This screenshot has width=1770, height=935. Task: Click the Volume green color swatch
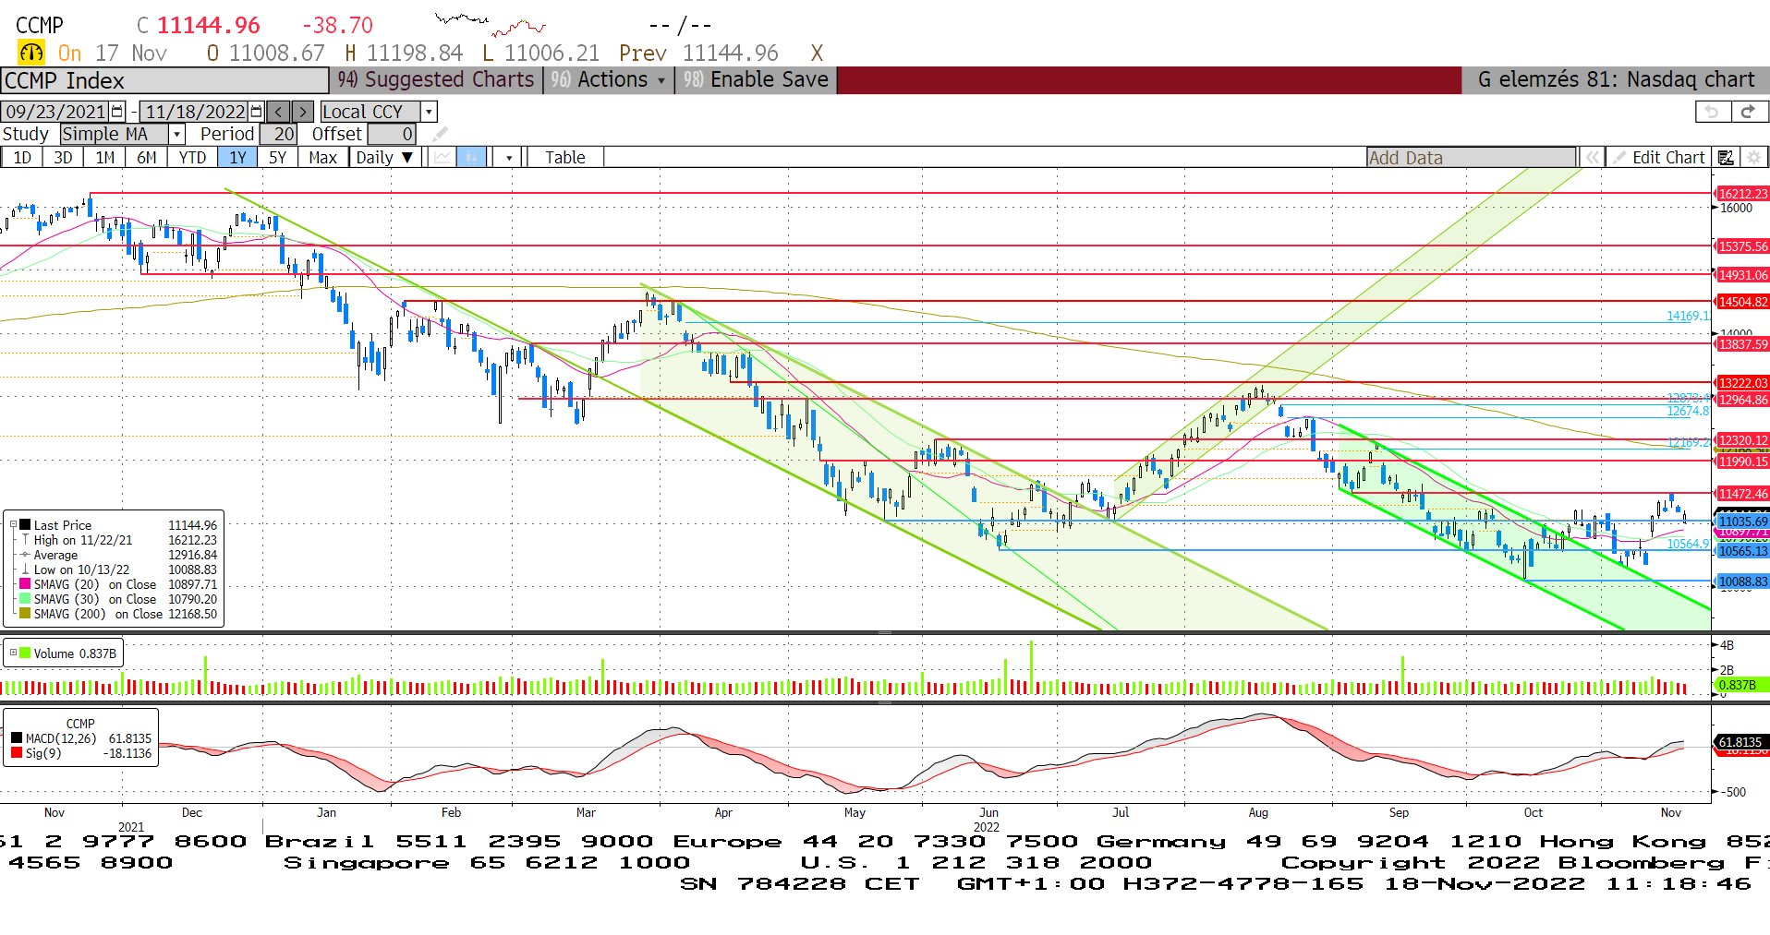[25, 653]
